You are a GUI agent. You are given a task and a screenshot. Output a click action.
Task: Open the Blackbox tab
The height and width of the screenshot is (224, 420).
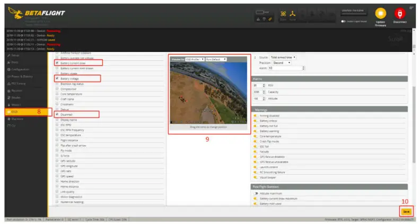tap(25, 119)
